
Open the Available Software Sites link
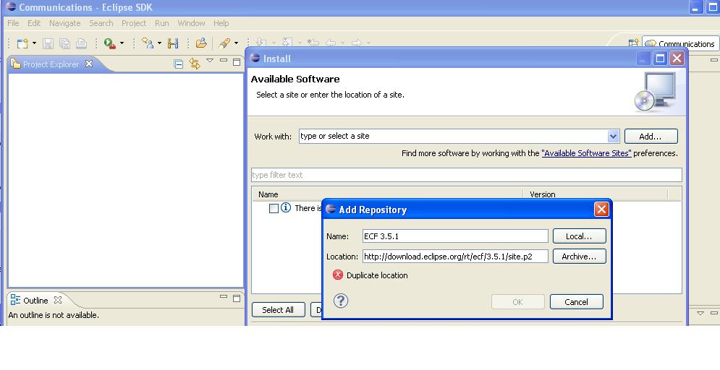click(586, 153)
